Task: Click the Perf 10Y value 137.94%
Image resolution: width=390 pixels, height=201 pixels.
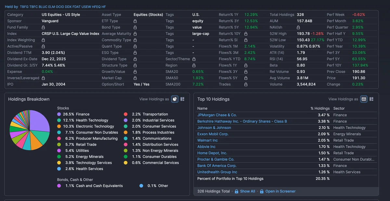Action: 360,65
